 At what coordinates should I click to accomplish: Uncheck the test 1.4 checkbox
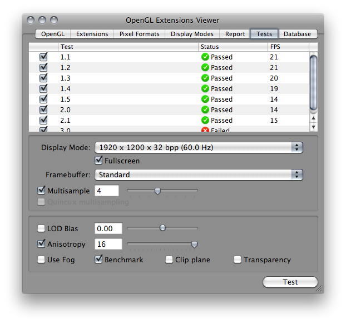coord(43,88)
